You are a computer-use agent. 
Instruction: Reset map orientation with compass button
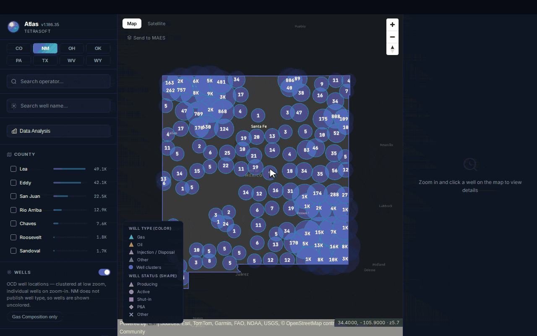point(392,49)
